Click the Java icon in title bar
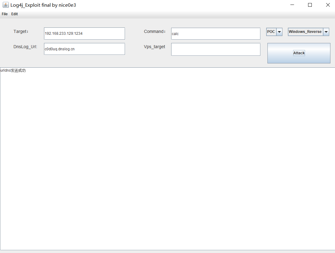Screen dimensions: 335x253 coord(6,5)
